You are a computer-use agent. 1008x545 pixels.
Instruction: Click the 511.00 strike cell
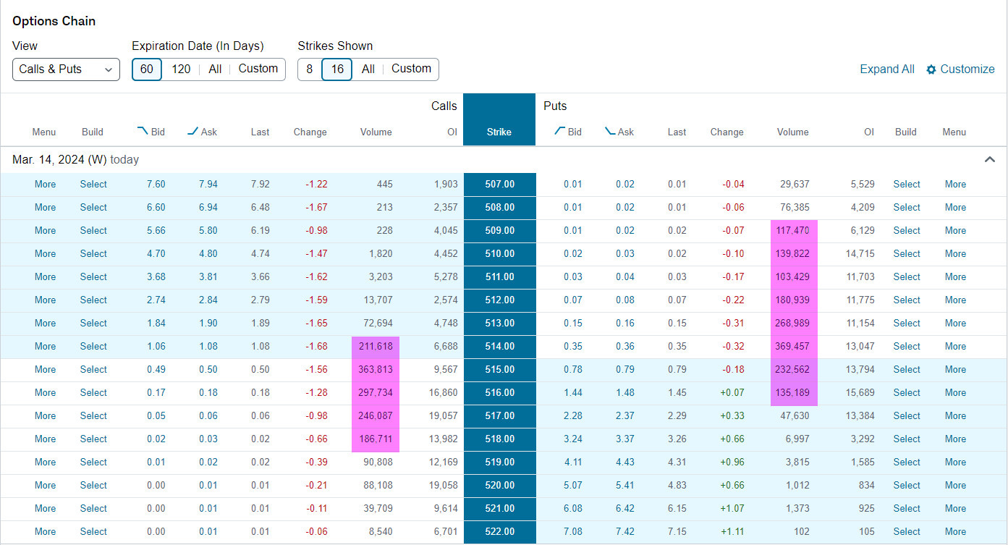click(x=499, y=277)
